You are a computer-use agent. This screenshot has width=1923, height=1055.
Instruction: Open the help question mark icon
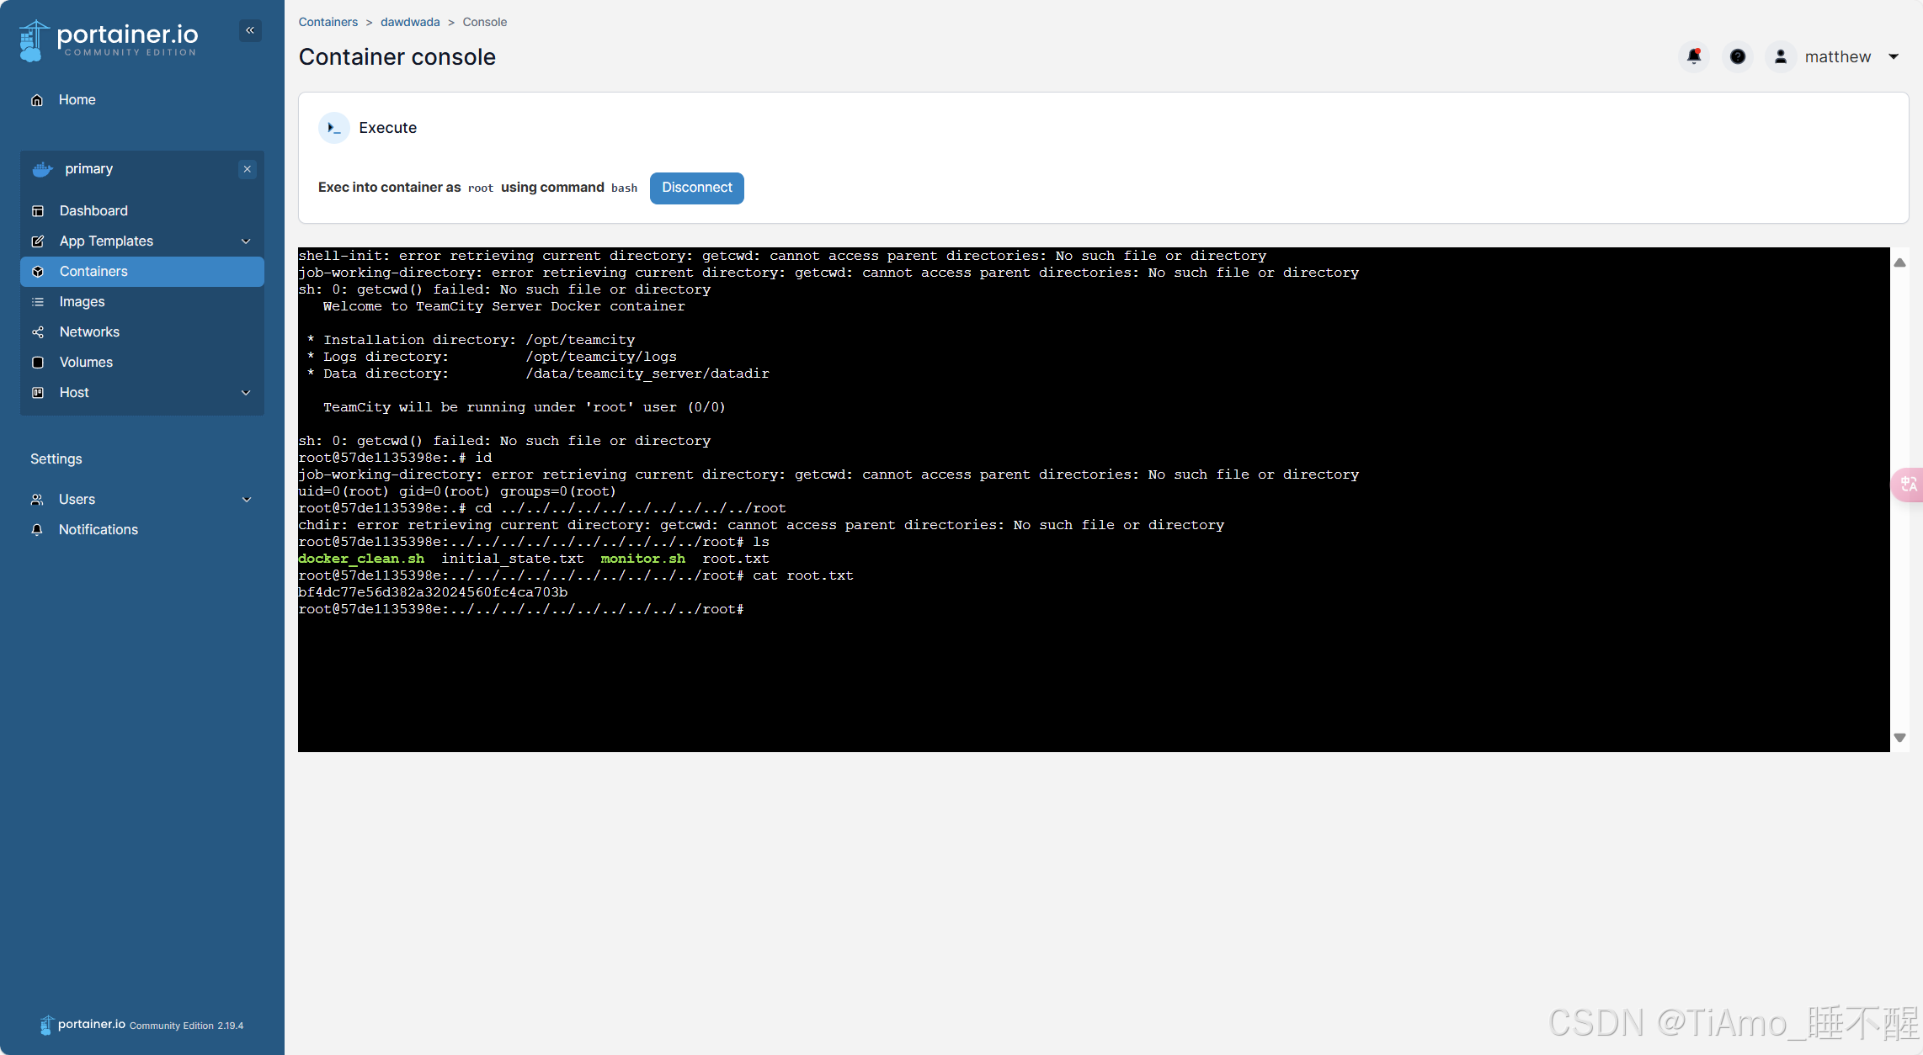click(1738, 57)
